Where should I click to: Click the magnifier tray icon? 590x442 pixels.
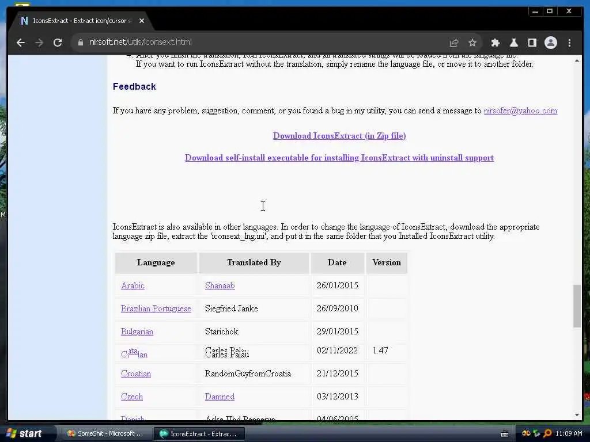click(x=547, y=433)
